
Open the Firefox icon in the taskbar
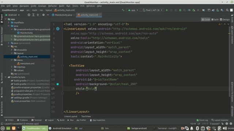point(14,128)
